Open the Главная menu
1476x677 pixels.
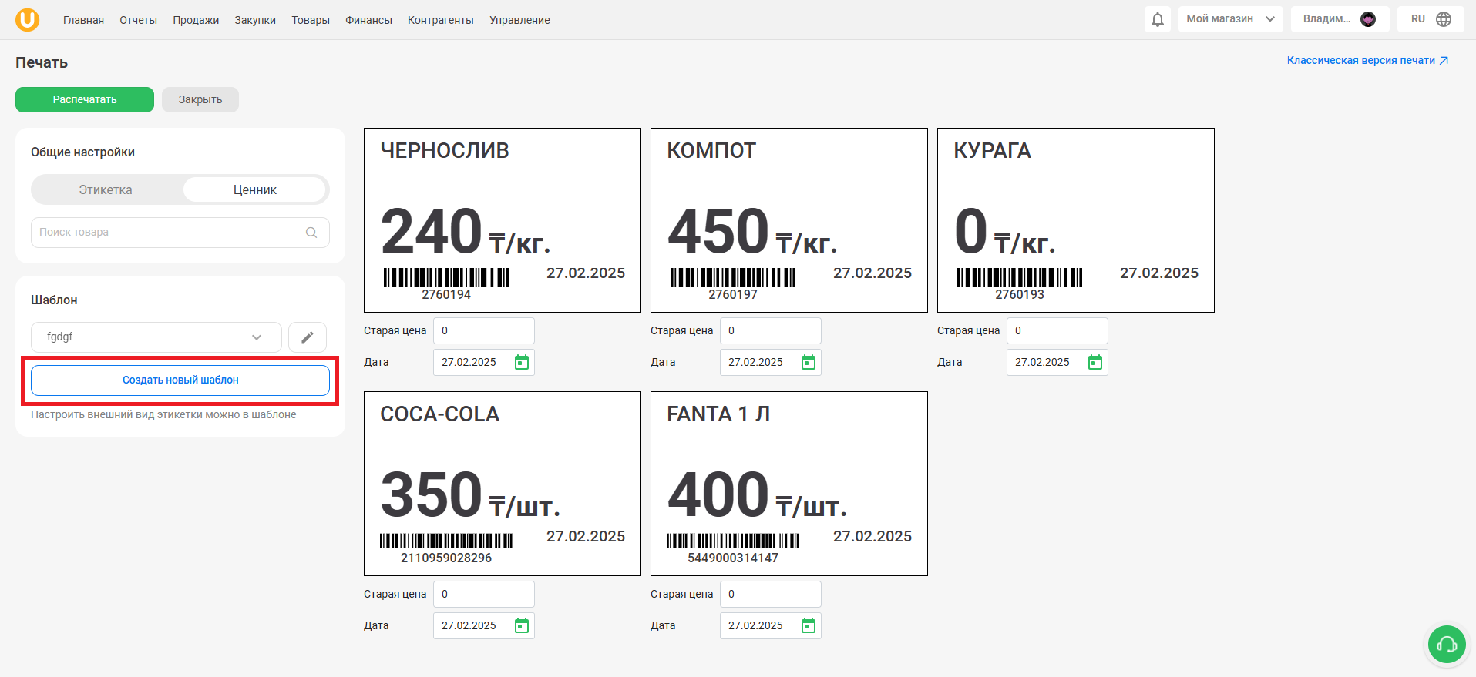(x=83, y=20)
